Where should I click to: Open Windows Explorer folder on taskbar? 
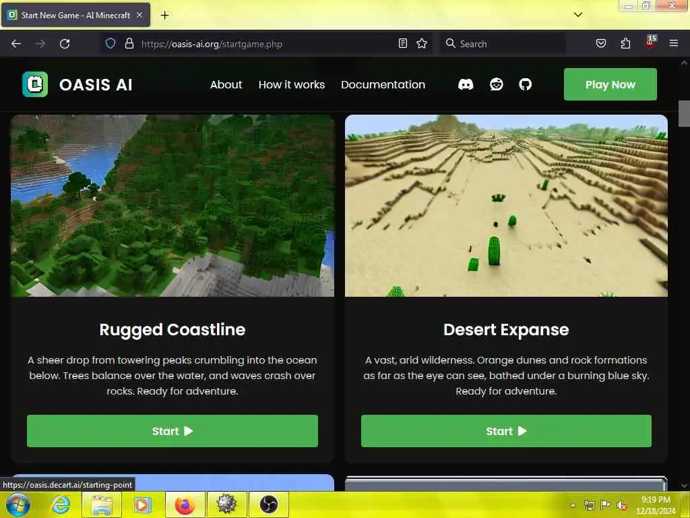101,505
